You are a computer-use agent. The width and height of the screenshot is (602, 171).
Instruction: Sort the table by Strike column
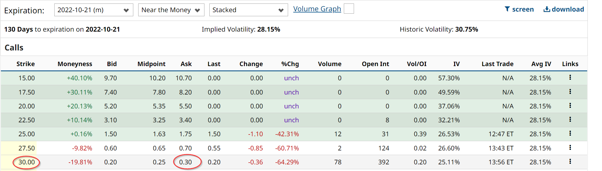click(26, 64)
